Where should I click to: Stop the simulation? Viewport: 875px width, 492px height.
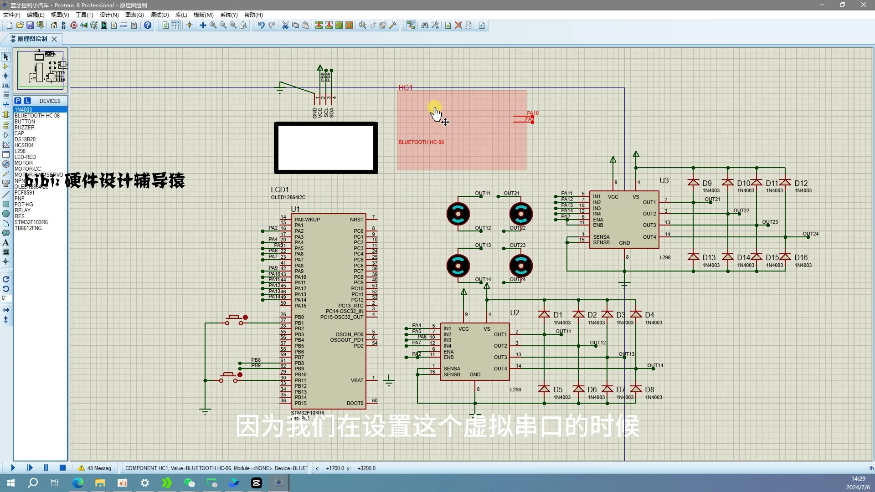(x=62, y=468)
